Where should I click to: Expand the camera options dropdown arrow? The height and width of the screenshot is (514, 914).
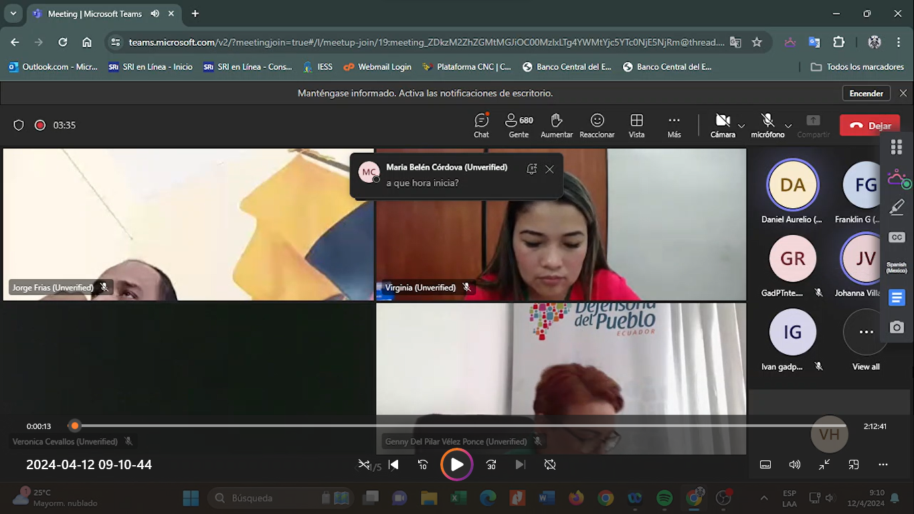741,126
